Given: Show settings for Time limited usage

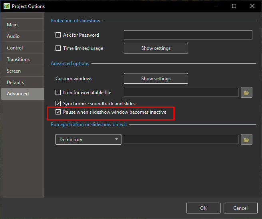Looking at the screenshot, I should coord(156,48).
